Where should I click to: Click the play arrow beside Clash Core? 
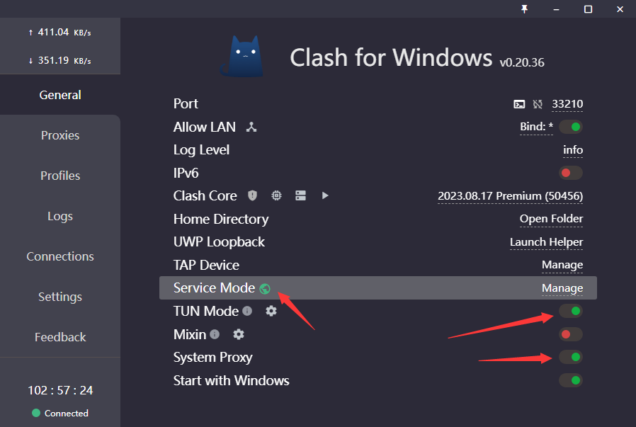click(325, 195)
